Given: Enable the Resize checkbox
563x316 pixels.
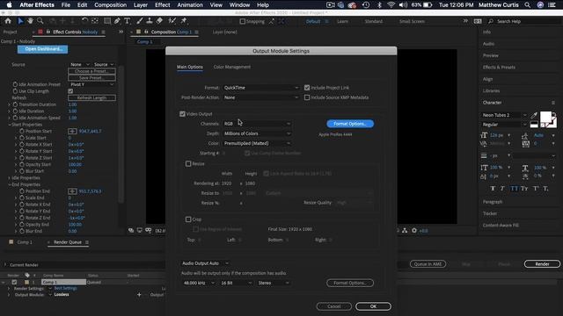Looking at the screenshot, I should tap(188, 164).
